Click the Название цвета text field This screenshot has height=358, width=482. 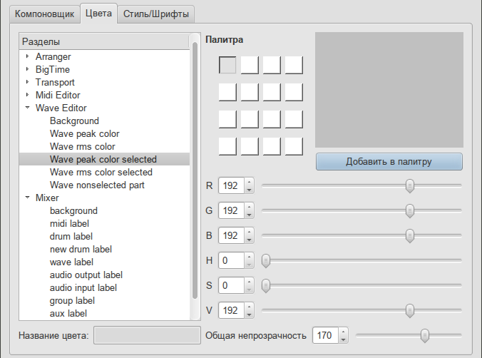(x=148, y=335)
